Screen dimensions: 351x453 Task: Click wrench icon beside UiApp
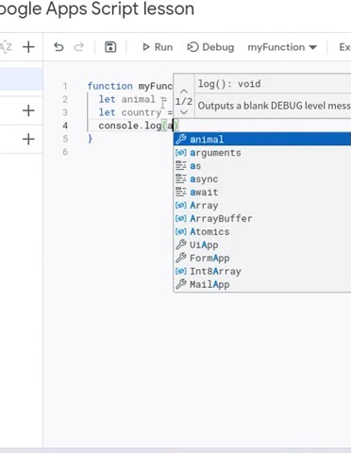pyautogui.click(x=181, y=244)
